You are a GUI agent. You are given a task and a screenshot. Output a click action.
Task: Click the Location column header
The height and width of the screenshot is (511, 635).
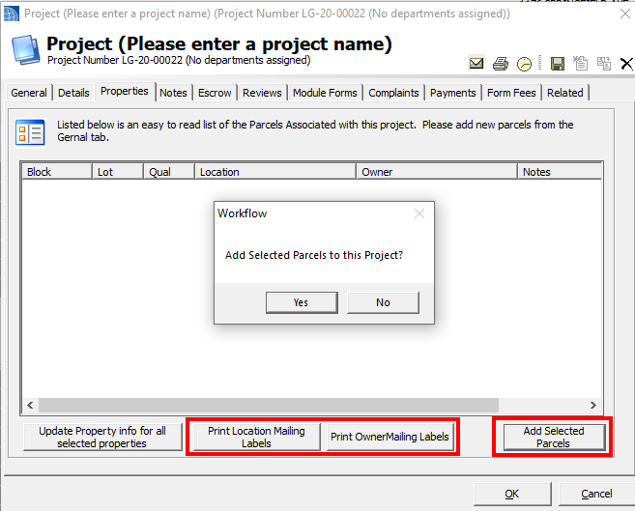click(x=275, y=172)
